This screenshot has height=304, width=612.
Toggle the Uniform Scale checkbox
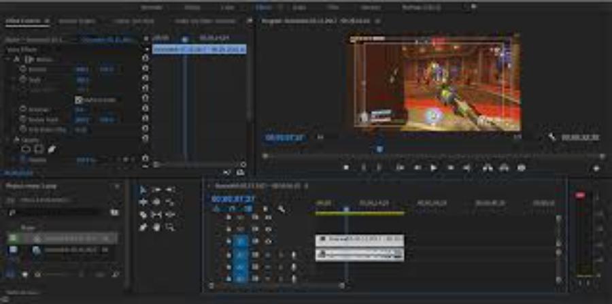(78, 100)
